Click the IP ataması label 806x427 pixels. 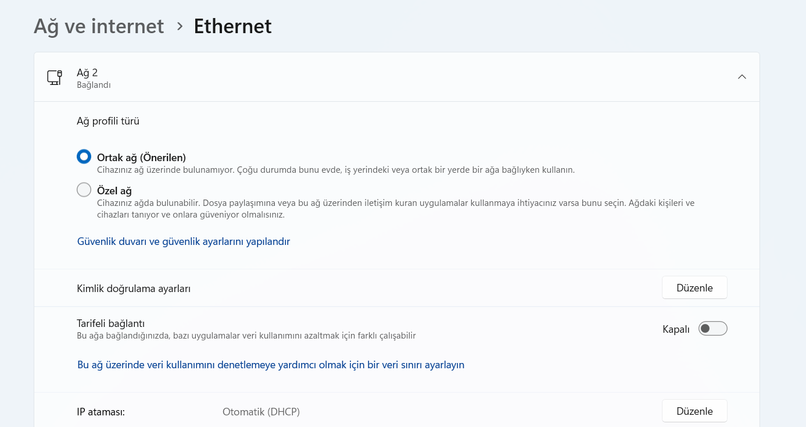[101, 412]
